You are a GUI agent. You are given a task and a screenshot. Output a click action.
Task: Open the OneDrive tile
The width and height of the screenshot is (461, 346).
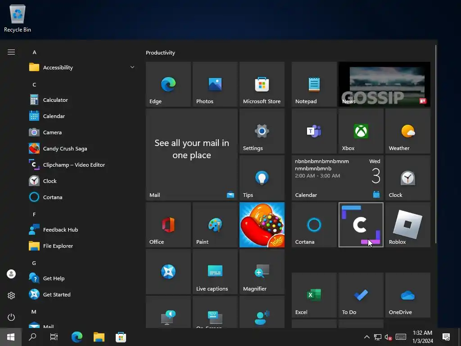(408, 295)
